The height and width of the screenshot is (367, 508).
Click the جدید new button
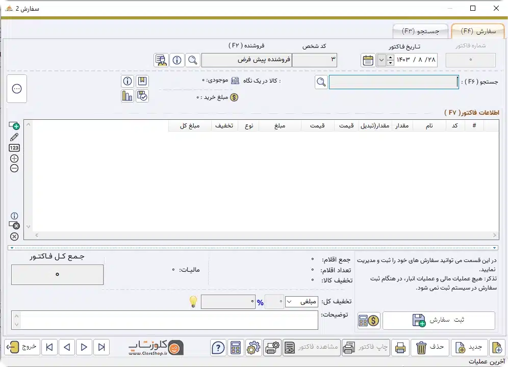[469, 348]
